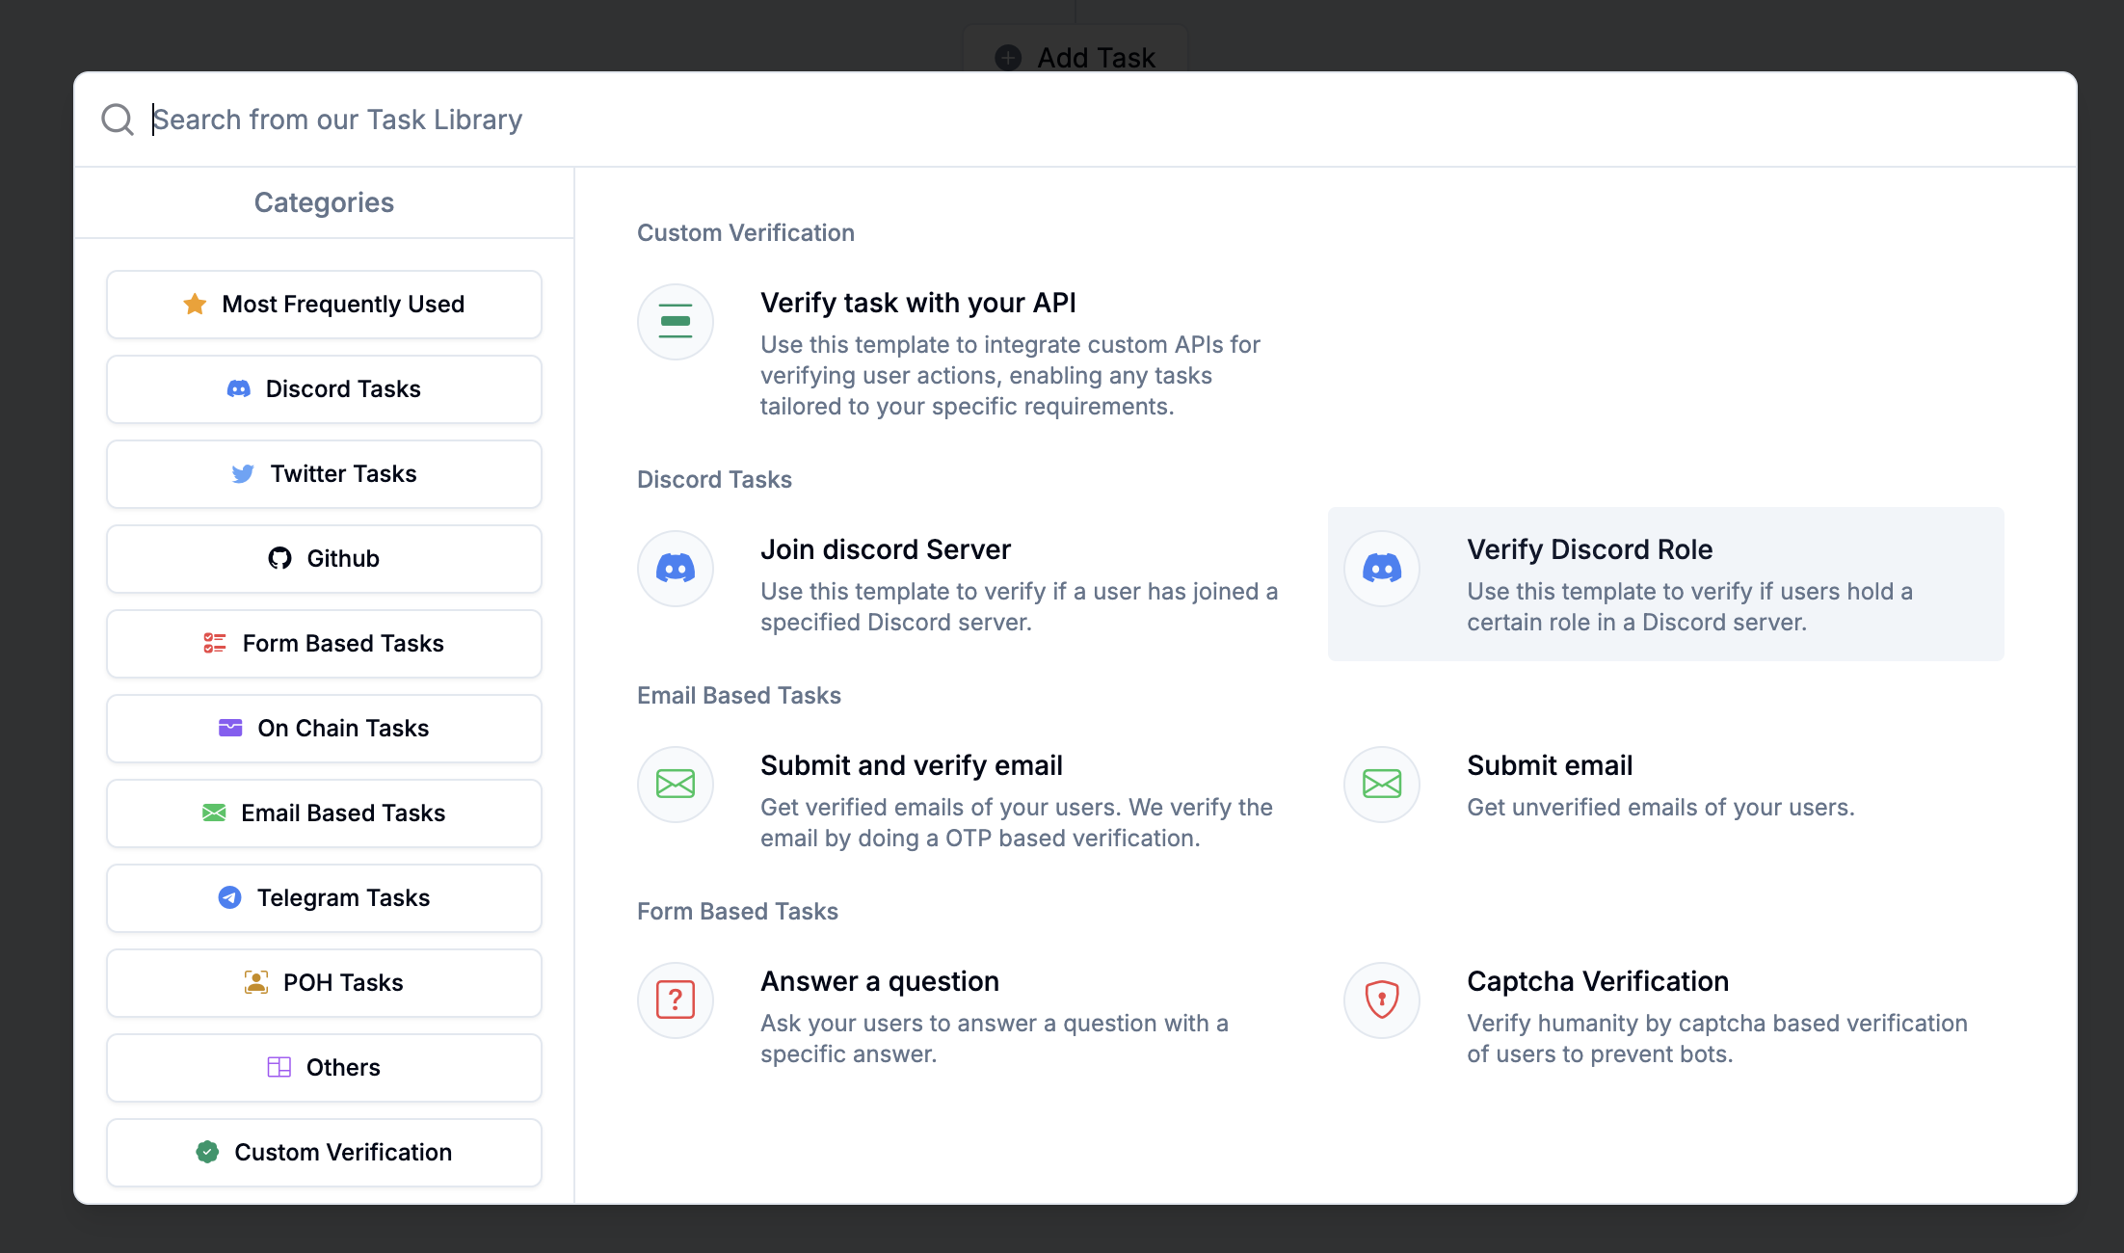Click the Answer a question mark icon
Viewport: 2124px width, 1253px height.
tap(675, 1000)
